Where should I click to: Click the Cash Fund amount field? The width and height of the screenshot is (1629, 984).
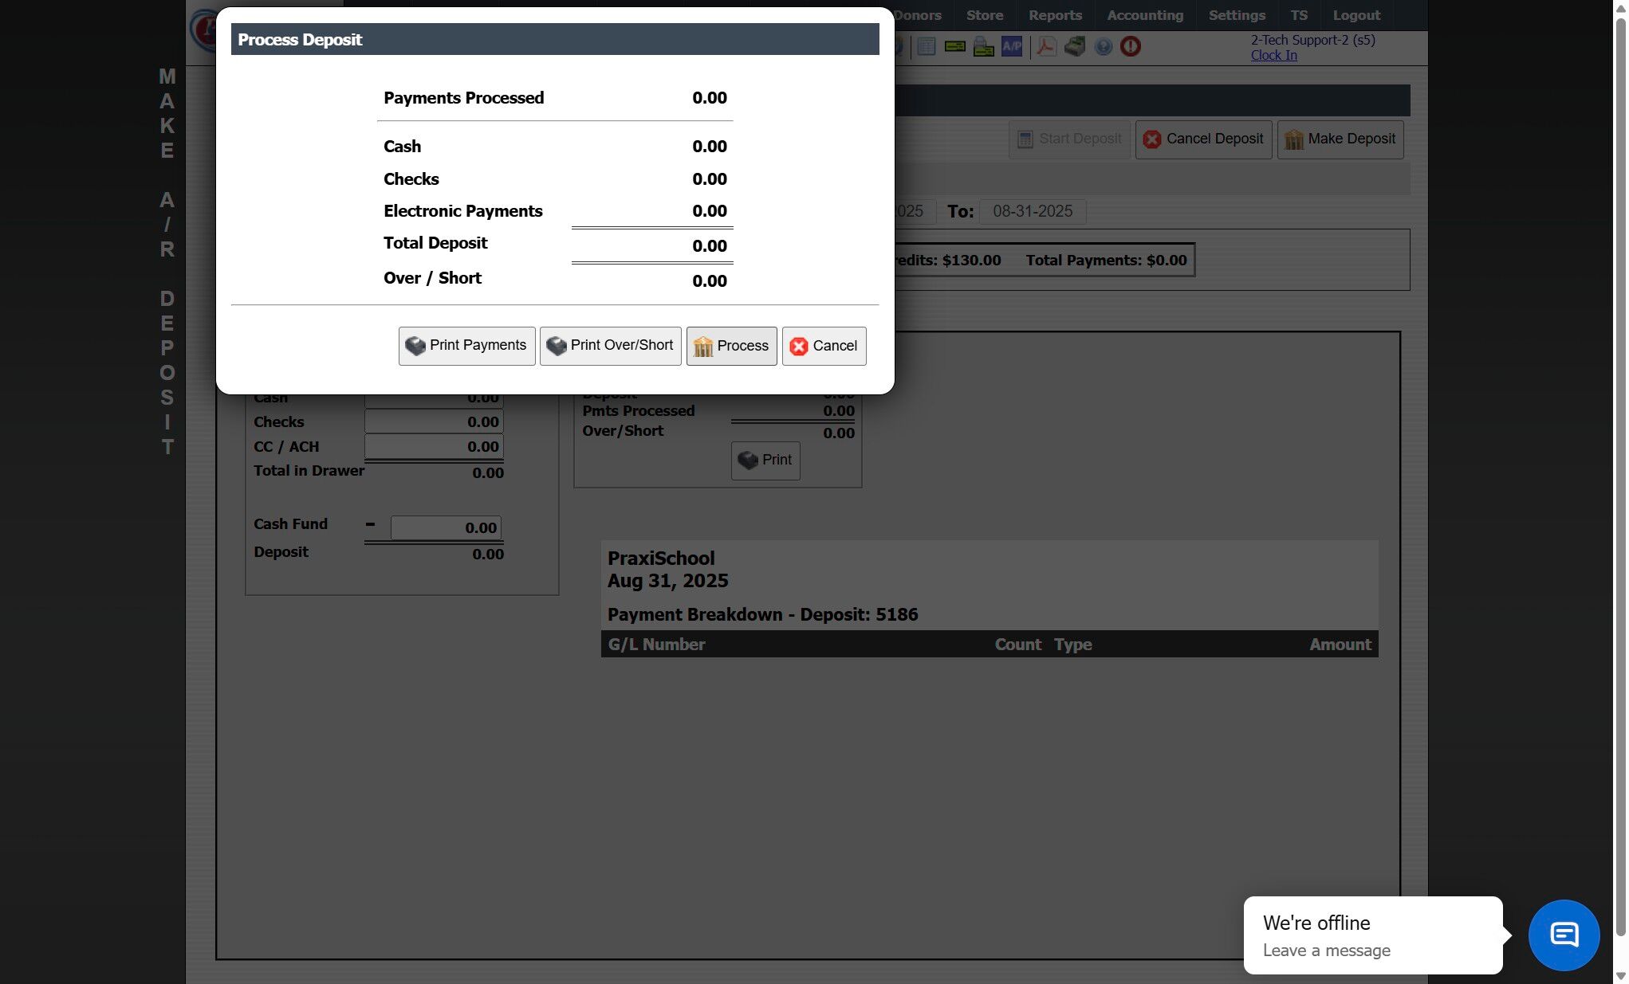[445, 527]
